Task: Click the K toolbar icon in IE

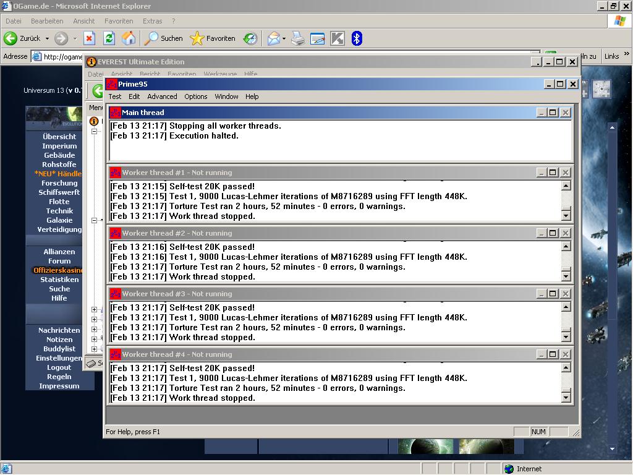Action: click(x=338, y=39)
